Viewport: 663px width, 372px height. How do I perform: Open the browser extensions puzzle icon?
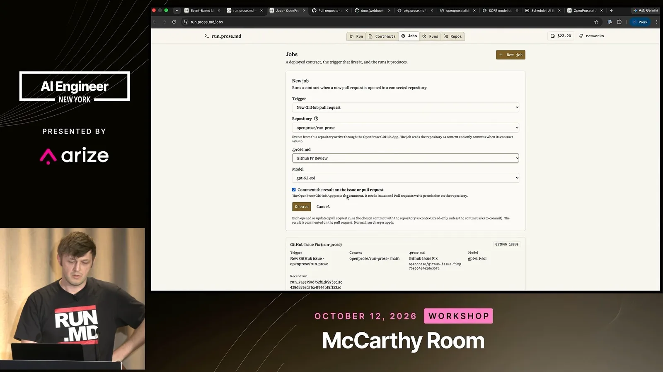coord(619,22)
